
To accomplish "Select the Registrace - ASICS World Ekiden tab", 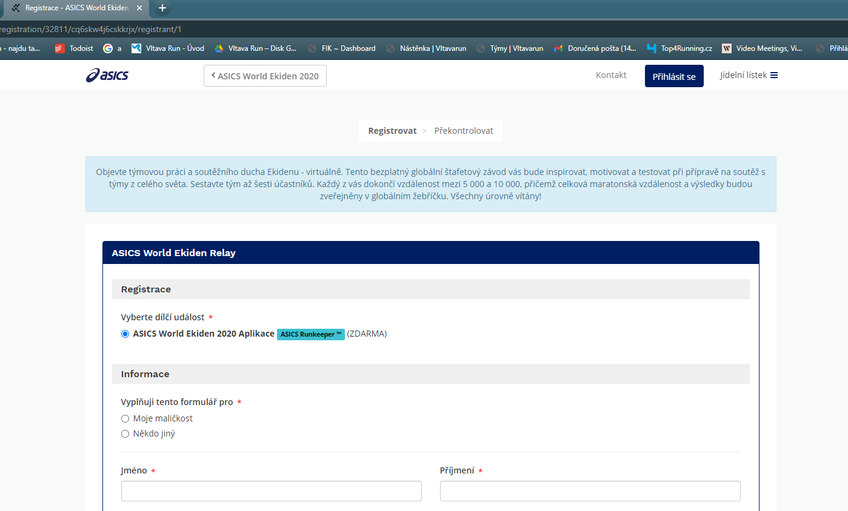I will point(75,8).
